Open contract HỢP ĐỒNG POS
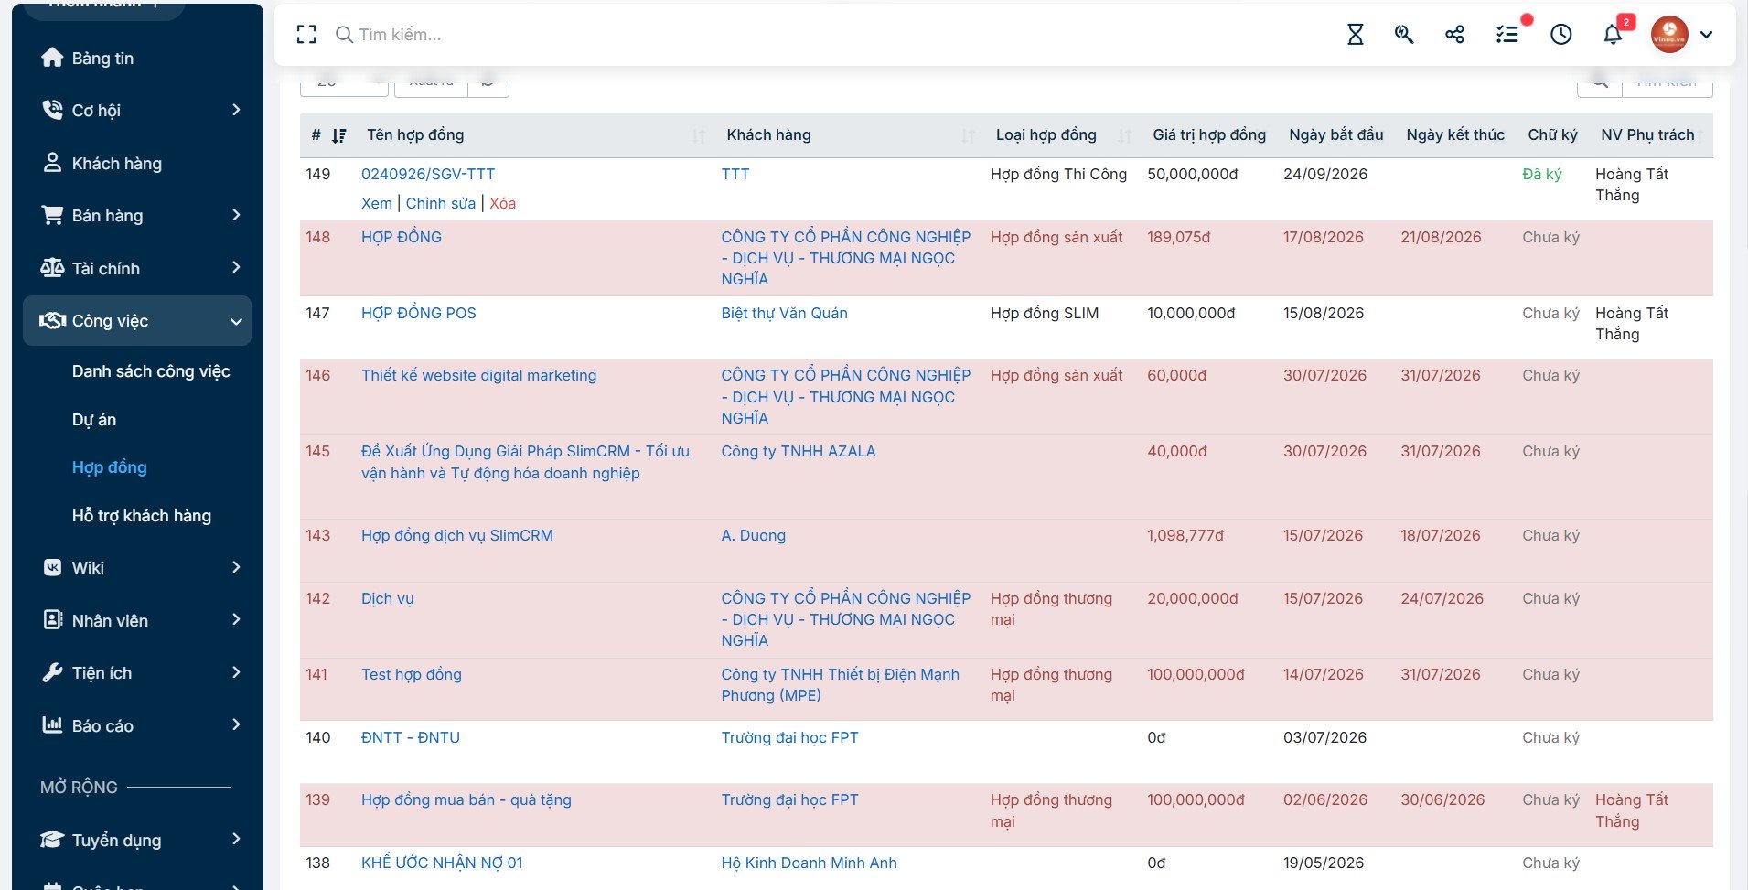 (419, 313)
